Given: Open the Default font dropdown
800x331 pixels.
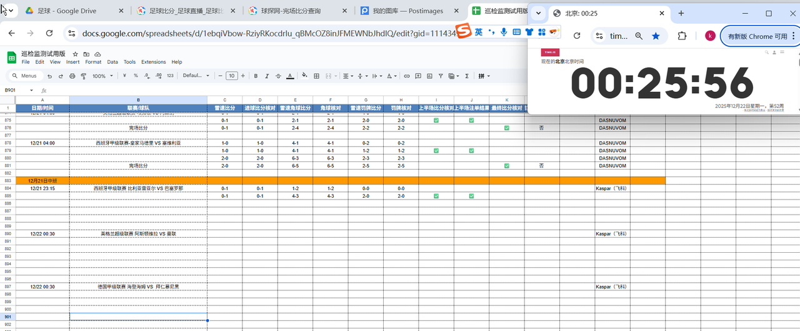Looking at the screenshot, I should point(196,76).
